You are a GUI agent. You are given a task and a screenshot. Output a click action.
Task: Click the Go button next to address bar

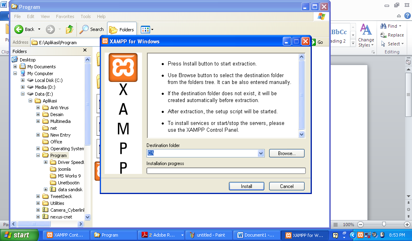pyautogui.click(x=318, y=42)
